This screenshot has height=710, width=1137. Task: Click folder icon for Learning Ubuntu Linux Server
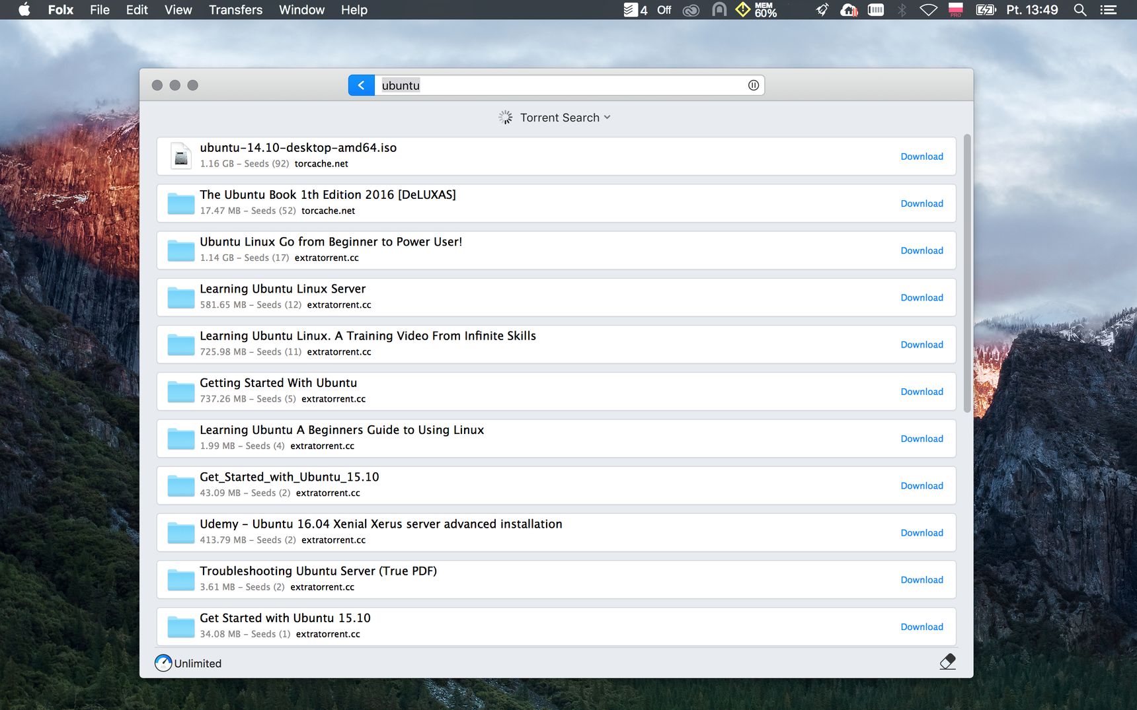(181, 297)
